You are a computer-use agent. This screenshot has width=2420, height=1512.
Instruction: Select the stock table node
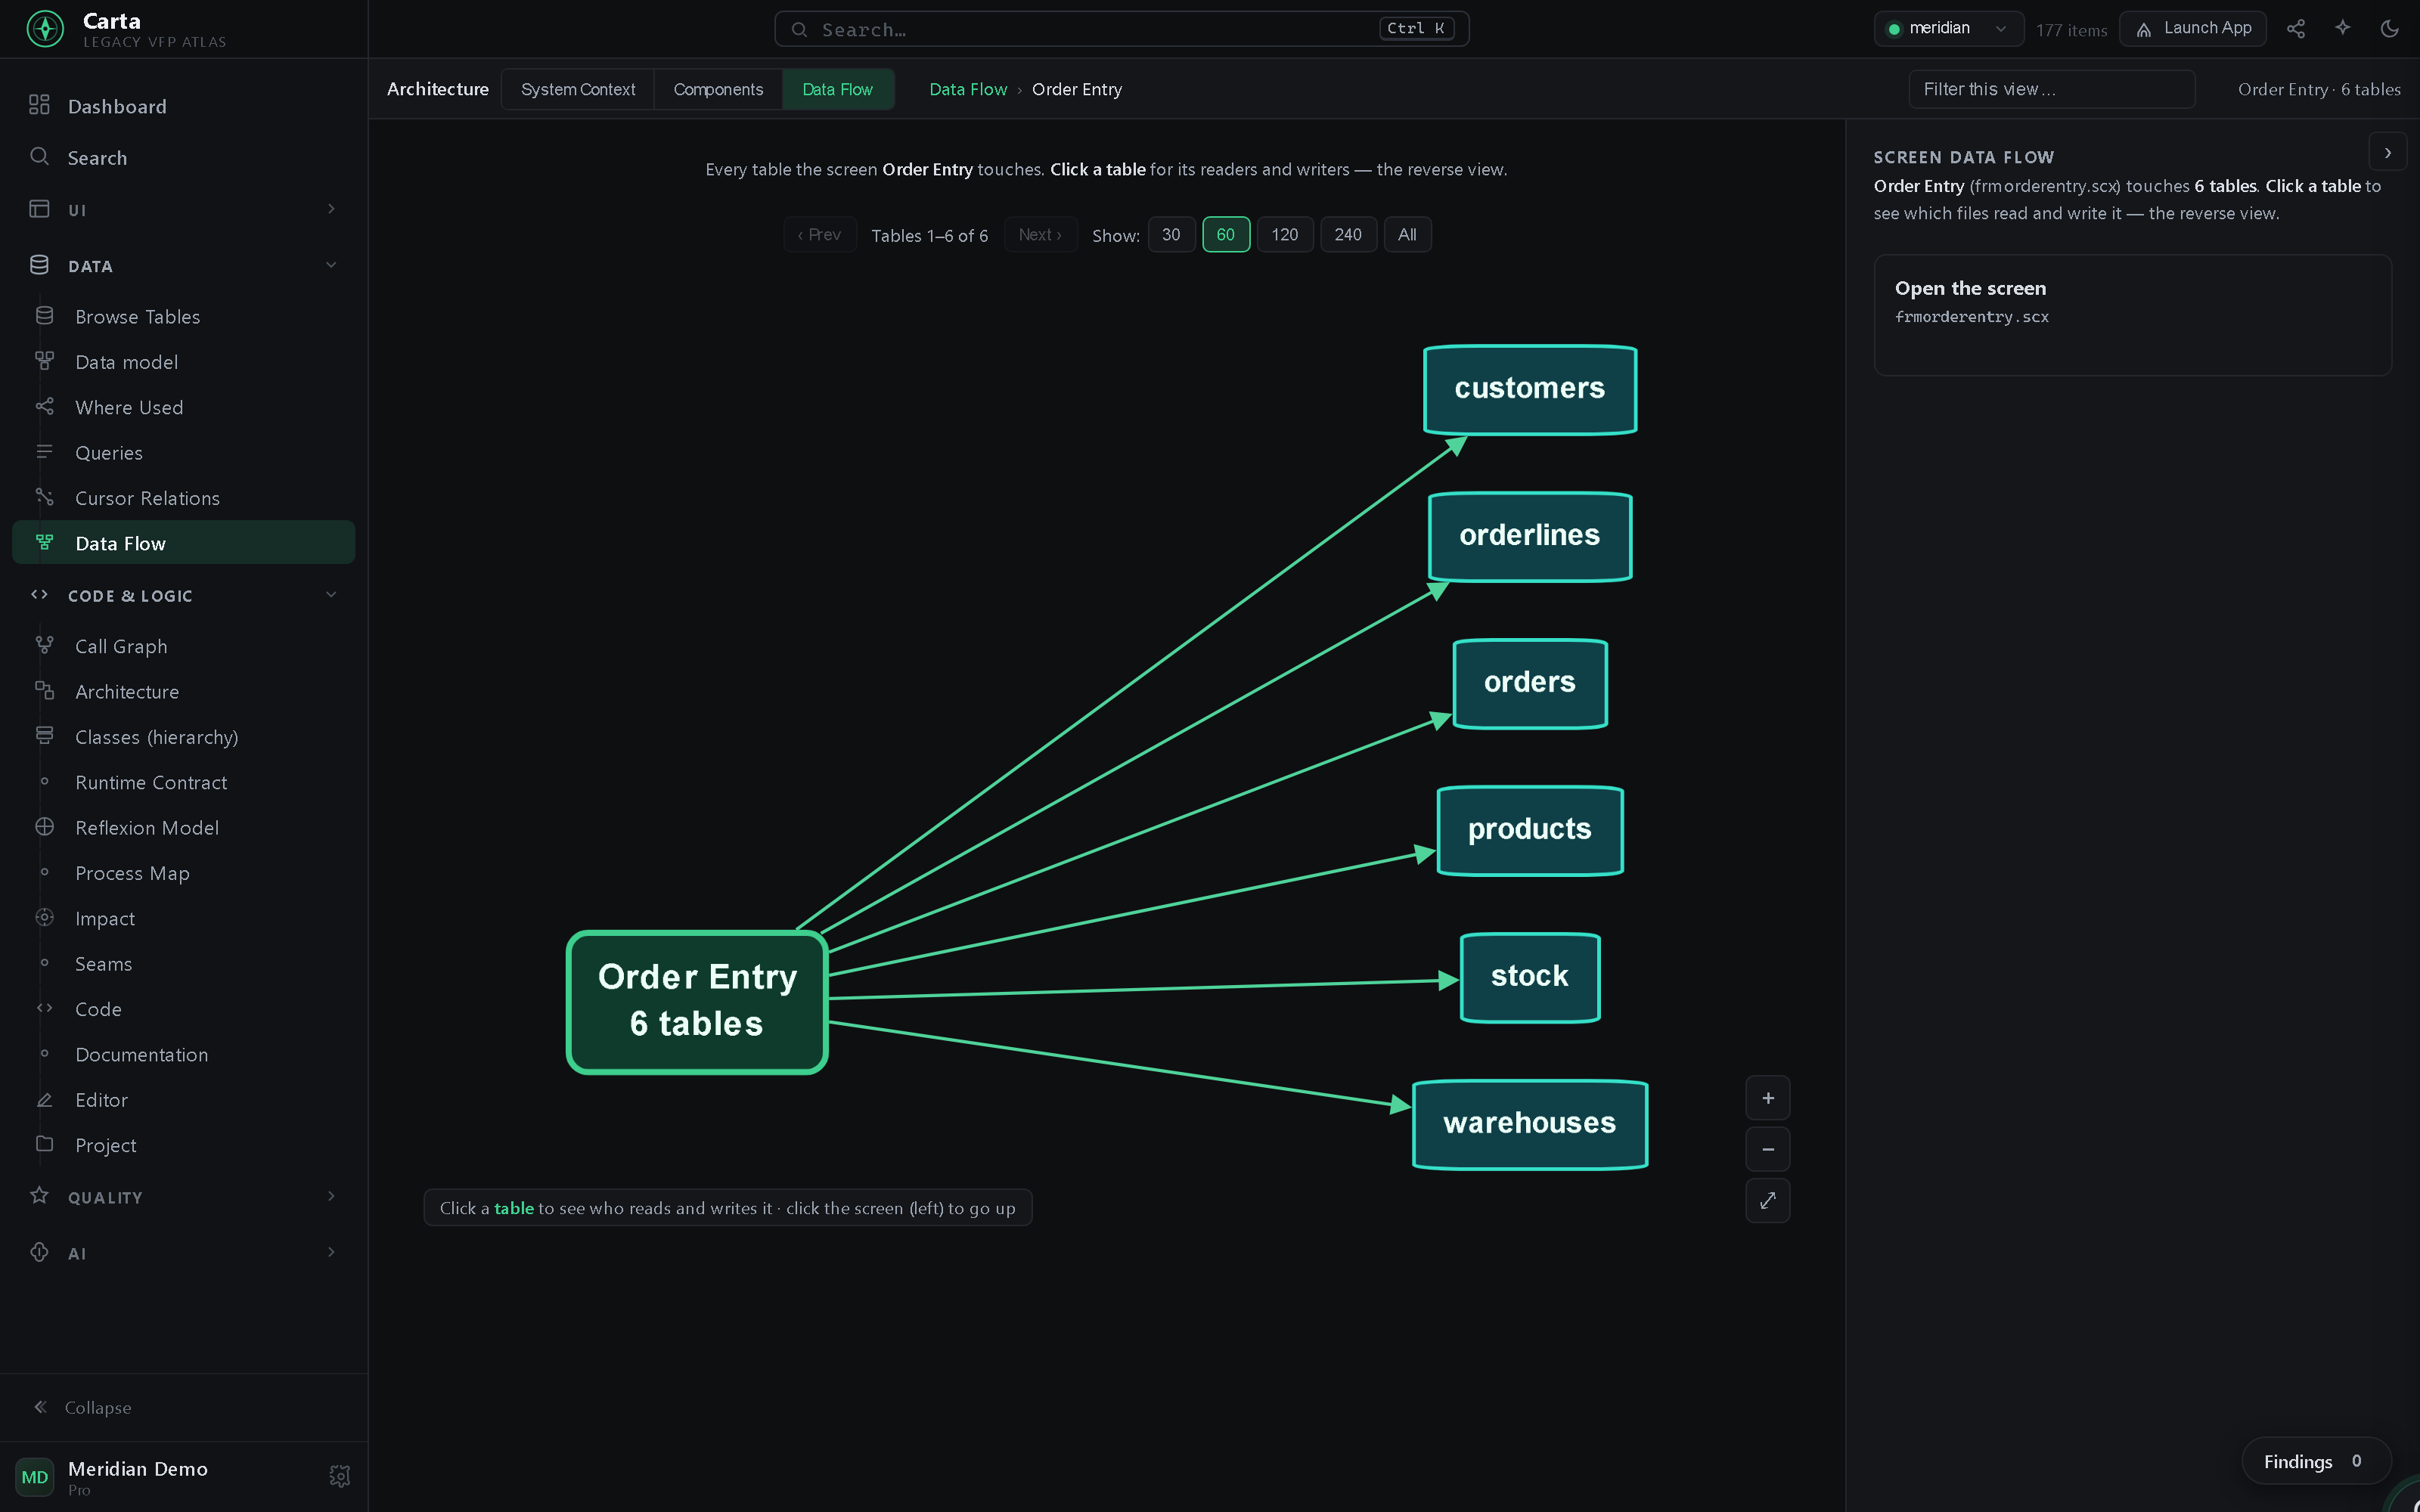(1529, 977)
